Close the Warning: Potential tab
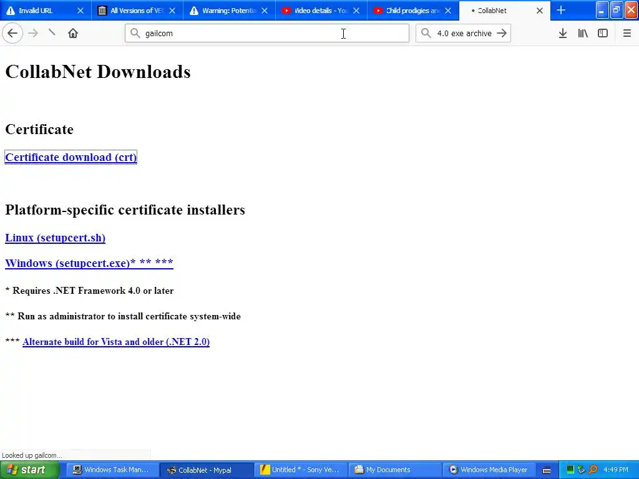 click(265, 11)
